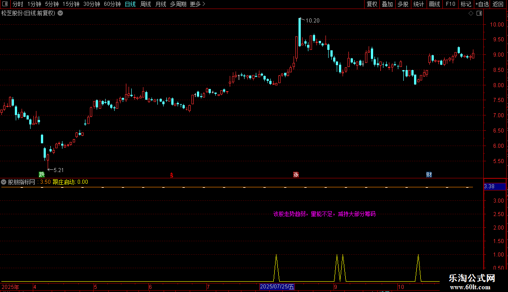Click the blue 财 marker icon
The width and height of the screenshot is (508, 292).
pos(429,174)
